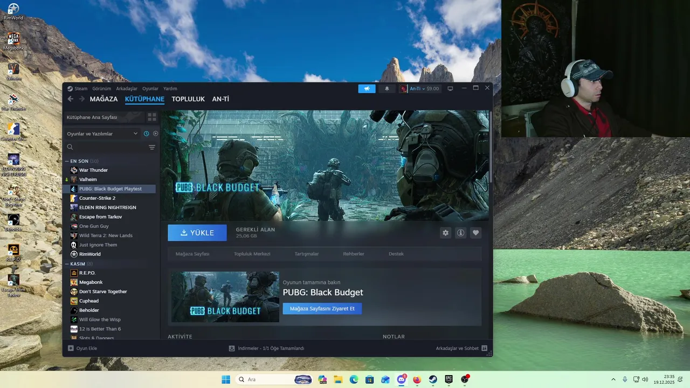Open the Tartışmalar link
690x388 pixels.
coord(307,254)
